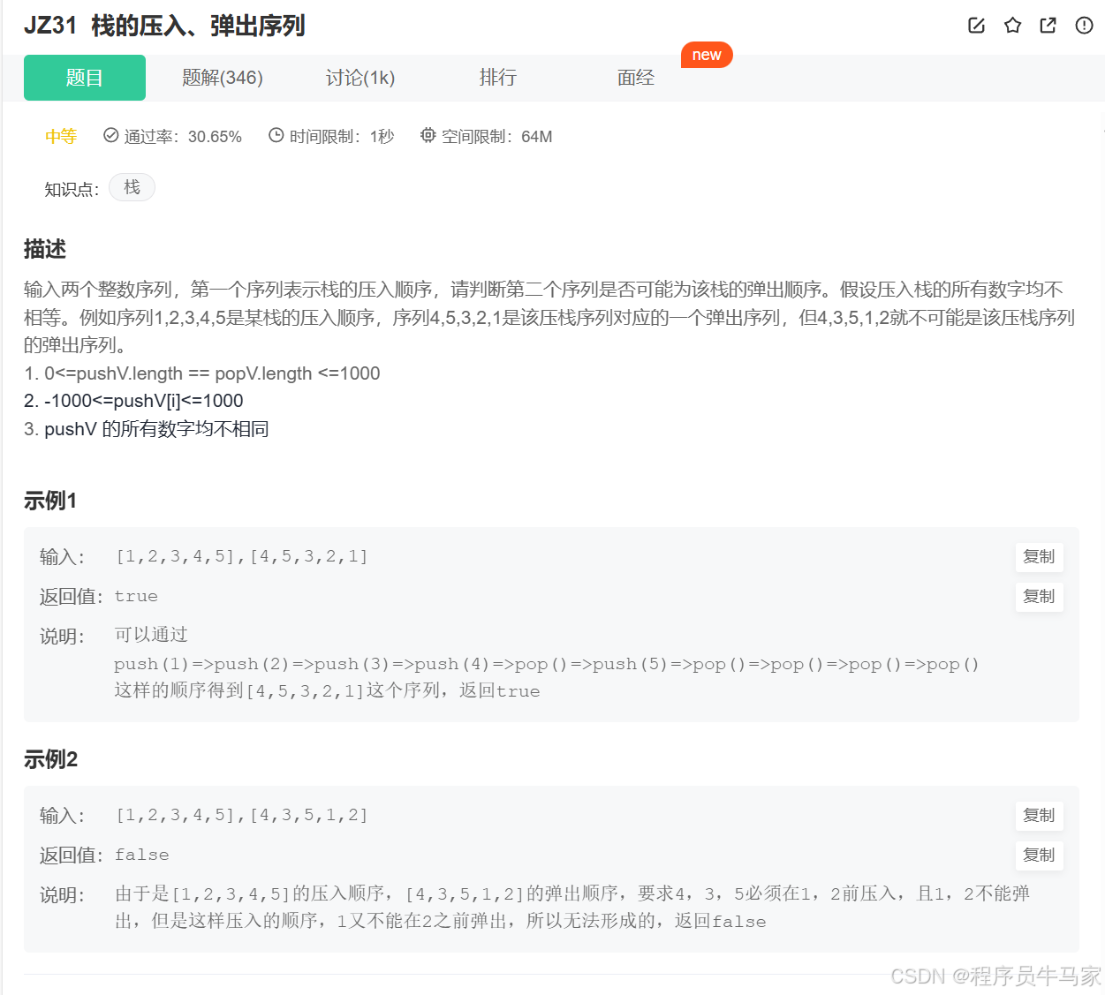Click the 栈 knowledge tag
The width and height of the screenshot is (1105, 995).
(x=132, y=187)
